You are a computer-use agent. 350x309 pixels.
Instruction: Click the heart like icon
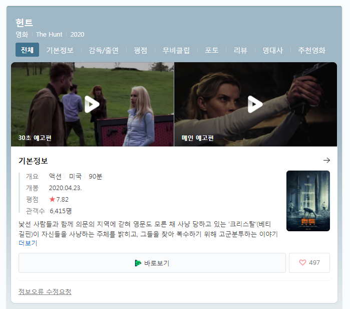[x=302, y=263]
